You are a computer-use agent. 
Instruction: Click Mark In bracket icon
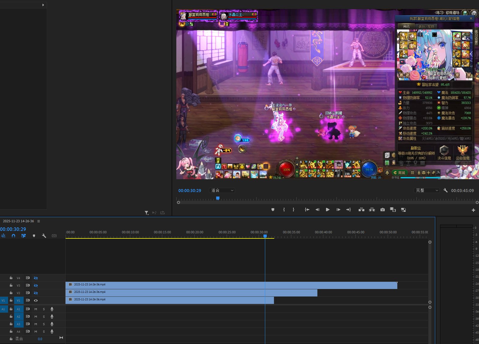pyautogui.click(x=284, y=210)
